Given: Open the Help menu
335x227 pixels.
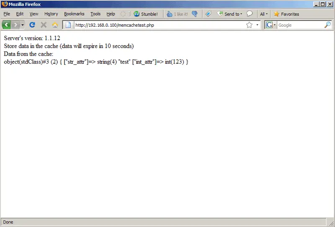Looking at the screenshot, I should click(111, 14).
